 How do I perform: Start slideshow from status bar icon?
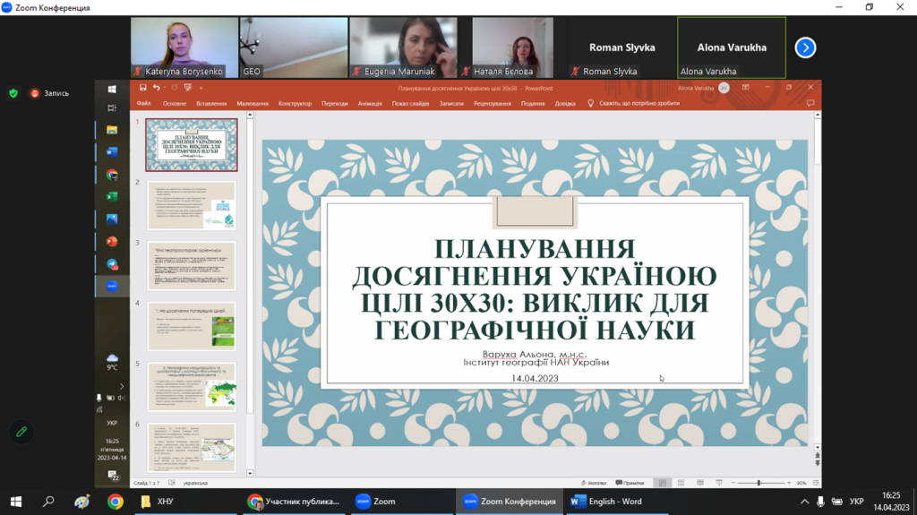coord(719,483)
